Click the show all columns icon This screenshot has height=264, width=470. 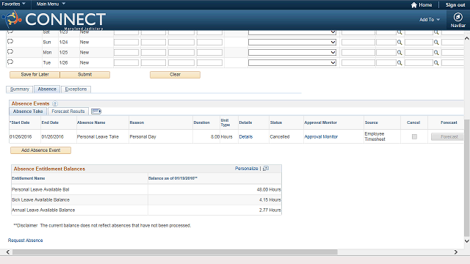[x=96, y=111]
